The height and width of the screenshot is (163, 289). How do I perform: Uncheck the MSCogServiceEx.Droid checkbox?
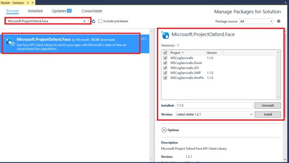pos(165,63)
